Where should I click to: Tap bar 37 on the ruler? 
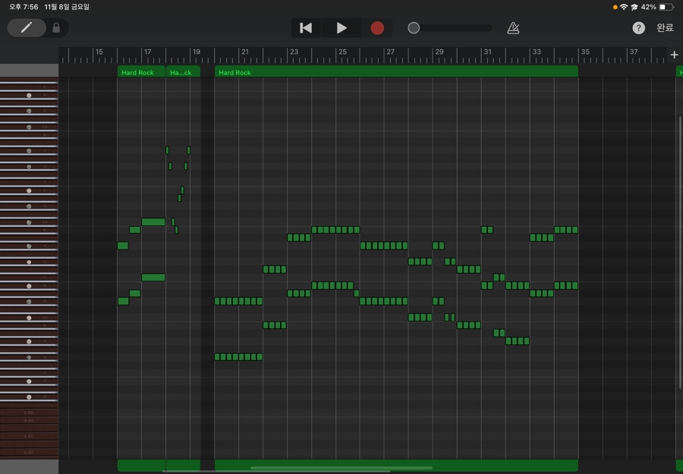pos(634,52)
